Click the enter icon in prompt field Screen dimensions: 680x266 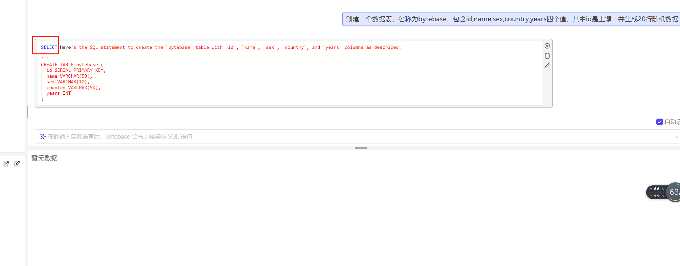(x=676, y=137)
